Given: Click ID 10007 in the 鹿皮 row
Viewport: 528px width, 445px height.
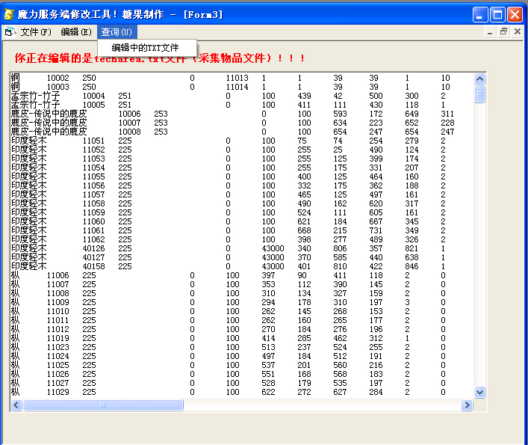Looking at the screenshot, I should coord(130,123).
